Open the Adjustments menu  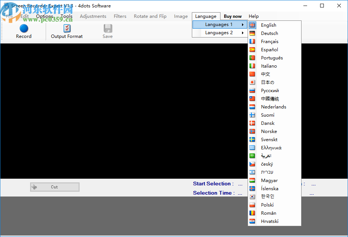point(93,16)
